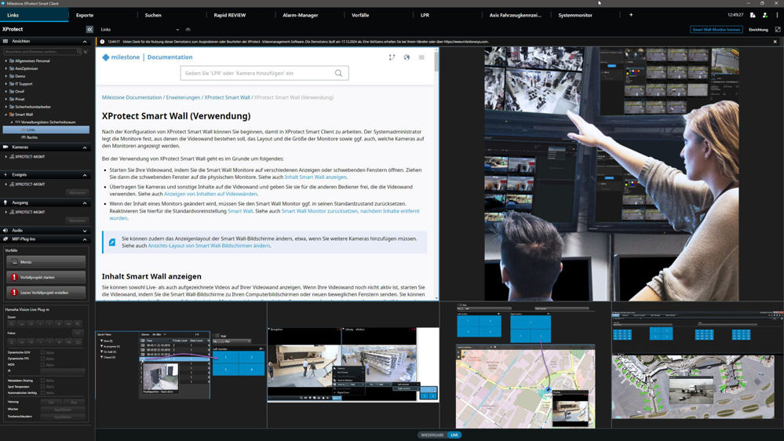
Task: Open the user account icon in top bar
Action: click(x=764, y=15)
